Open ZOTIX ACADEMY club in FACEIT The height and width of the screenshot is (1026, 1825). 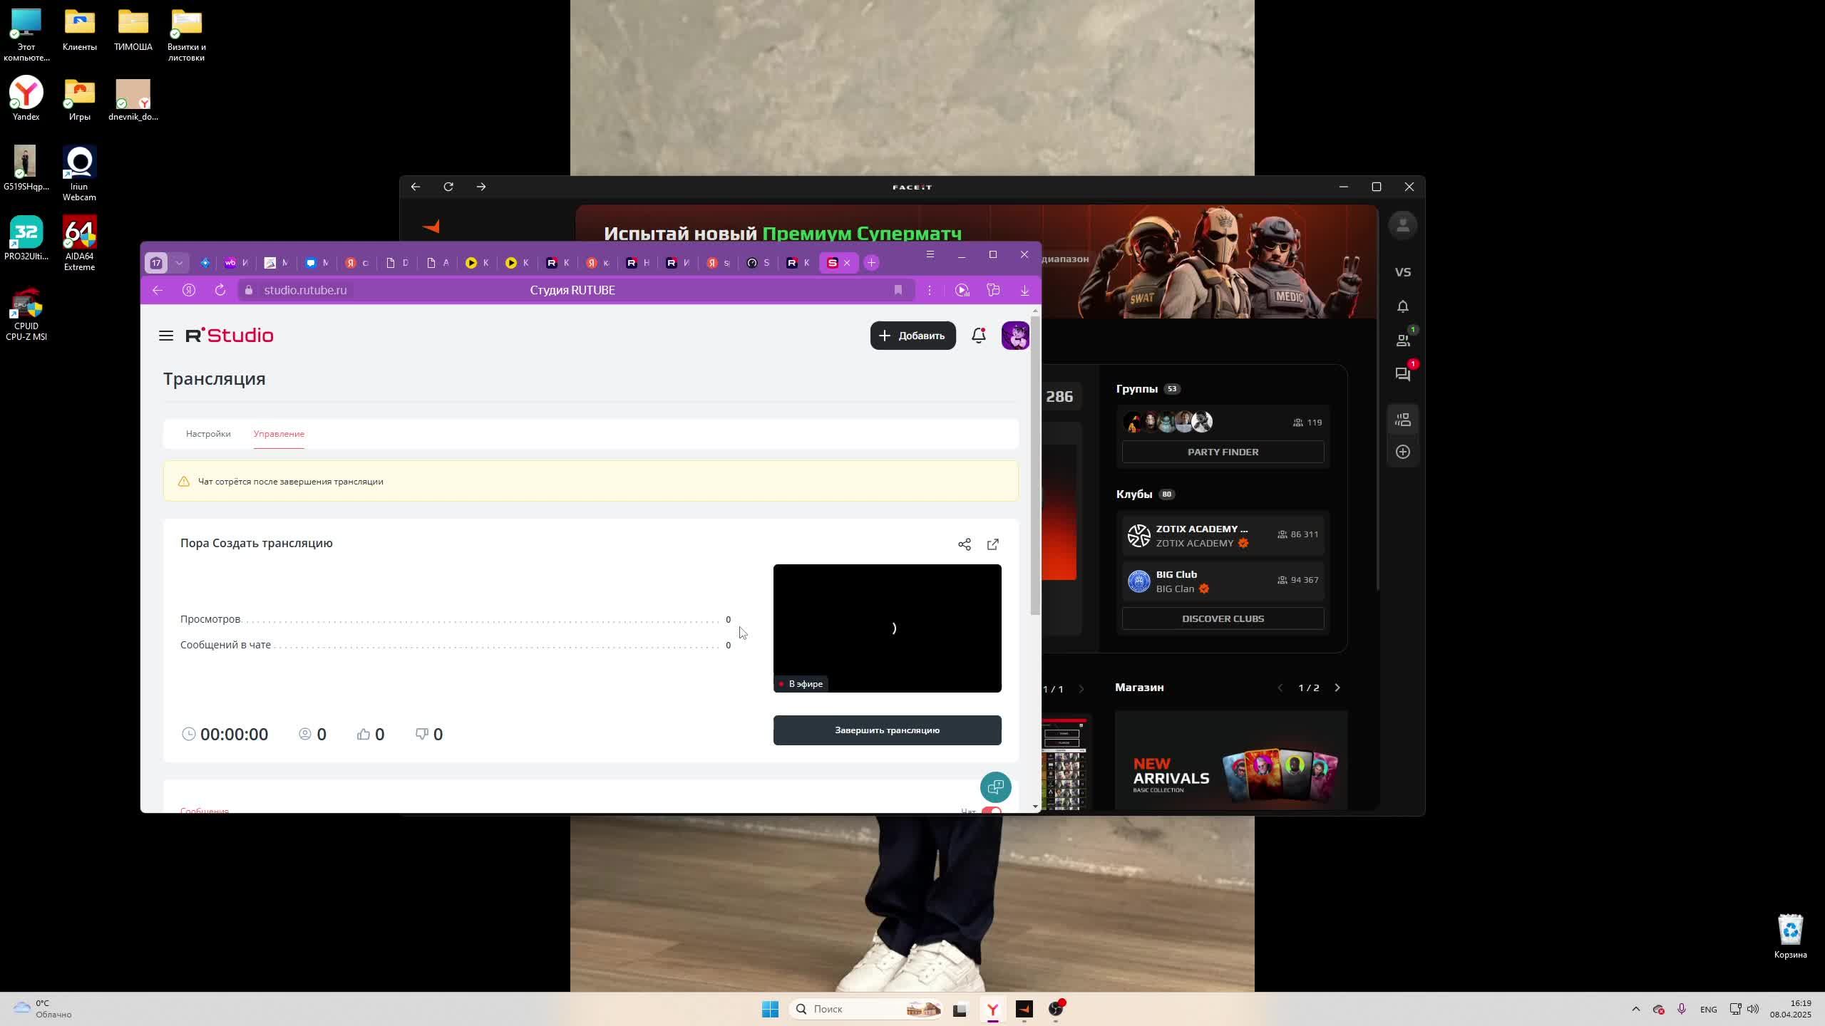pyautogui.click(x=1223, y=536)
